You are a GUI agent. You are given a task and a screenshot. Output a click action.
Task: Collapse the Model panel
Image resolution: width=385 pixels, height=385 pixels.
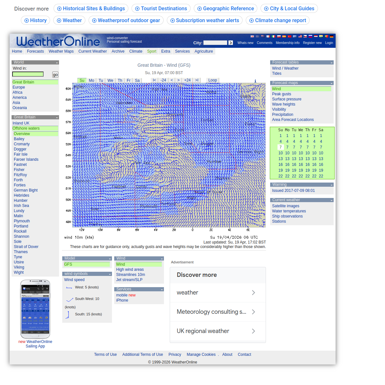[110, 258]
